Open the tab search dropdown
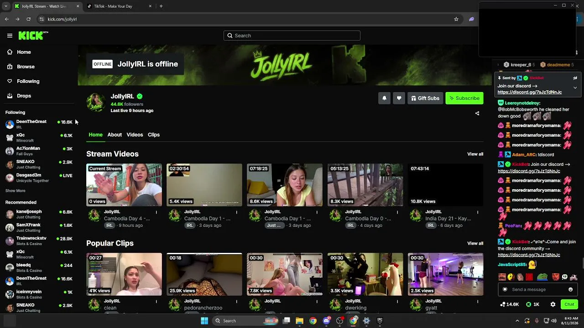 click(6, 6)
